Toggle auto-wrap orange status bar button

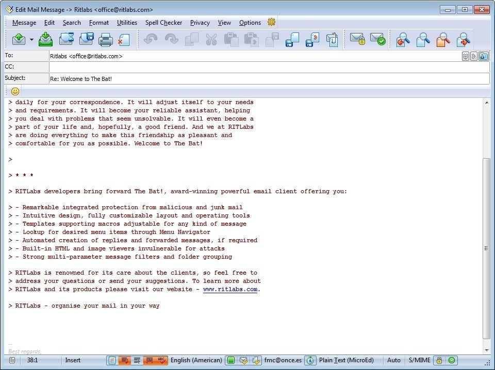click(124, 360)
